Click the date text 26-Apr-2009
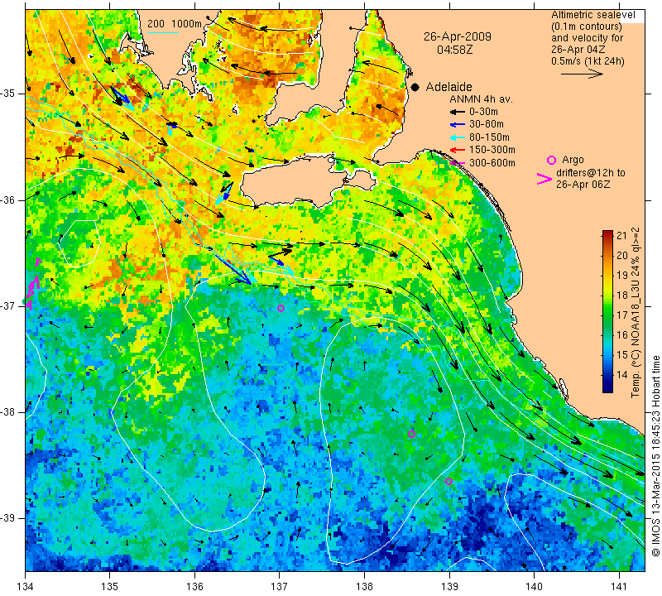 click(x=458, y=36)
